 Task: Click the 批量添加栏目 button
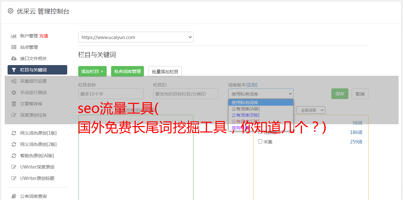(165, 71)
